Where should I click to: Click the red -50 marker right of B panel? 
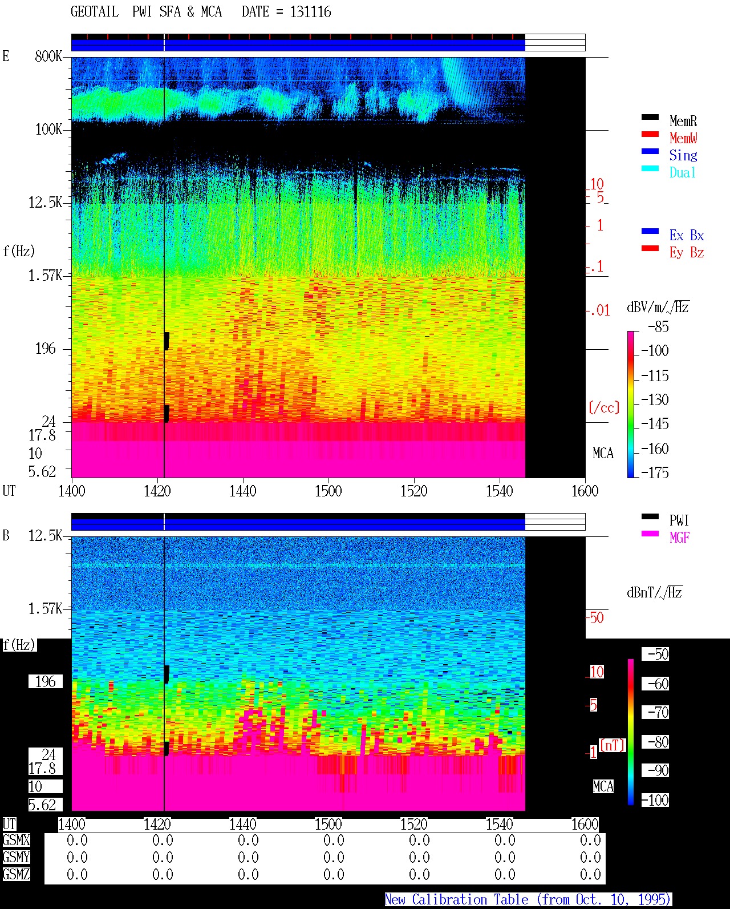click(x=595, y=617)
